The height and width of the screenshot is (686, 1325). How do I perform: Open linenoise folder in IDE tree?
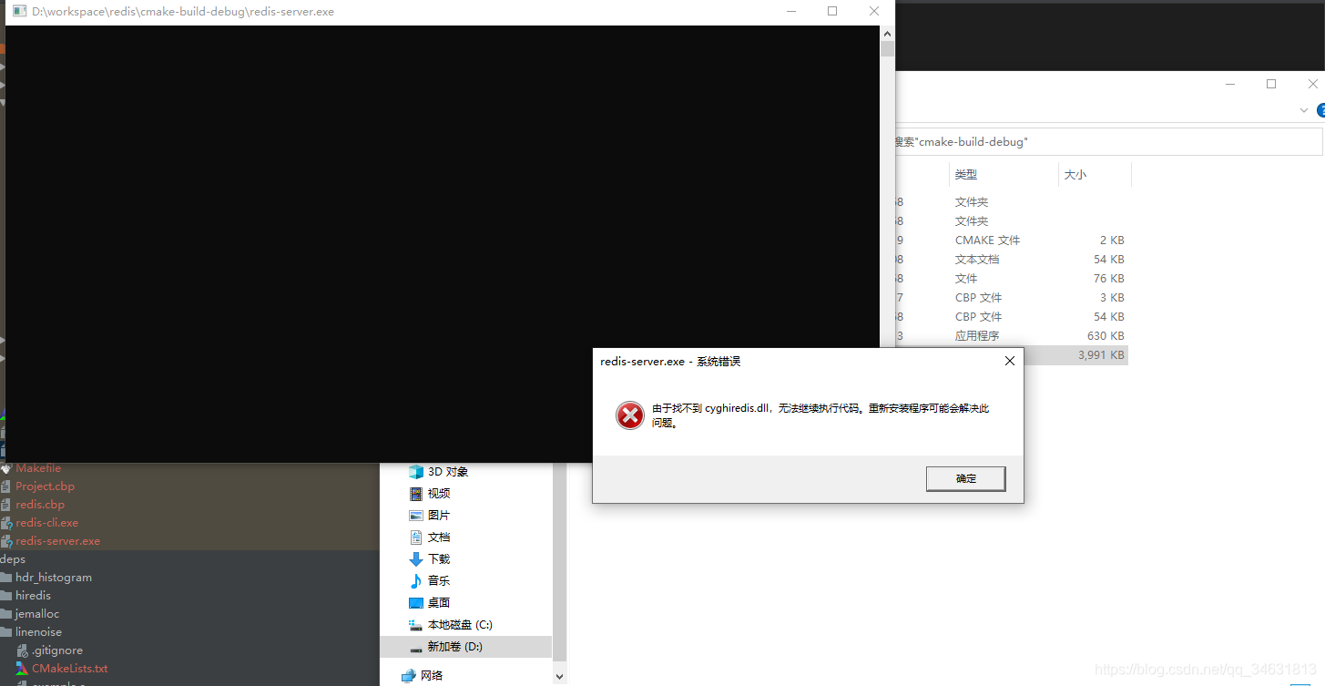(x=38, y=632)
